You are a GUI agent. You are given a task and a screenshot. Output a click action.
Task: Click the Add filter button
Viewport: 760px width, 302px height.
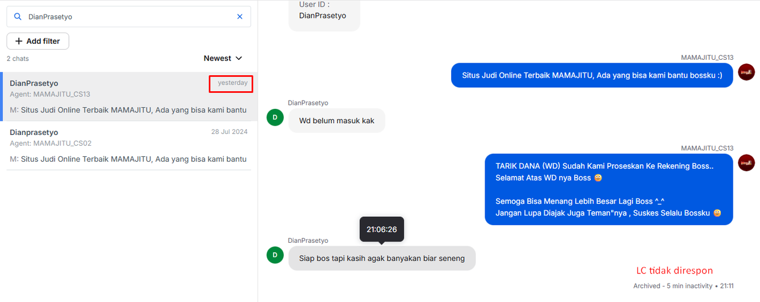pyautogui.click(x=37, y=41)
